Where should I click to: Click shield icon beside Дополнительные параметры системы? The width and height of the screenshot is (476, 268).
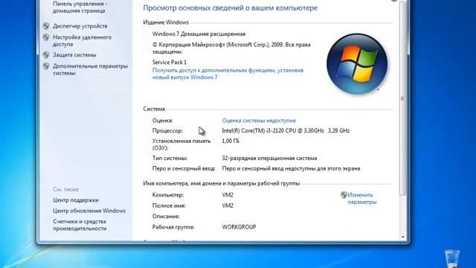coord(46,66)
